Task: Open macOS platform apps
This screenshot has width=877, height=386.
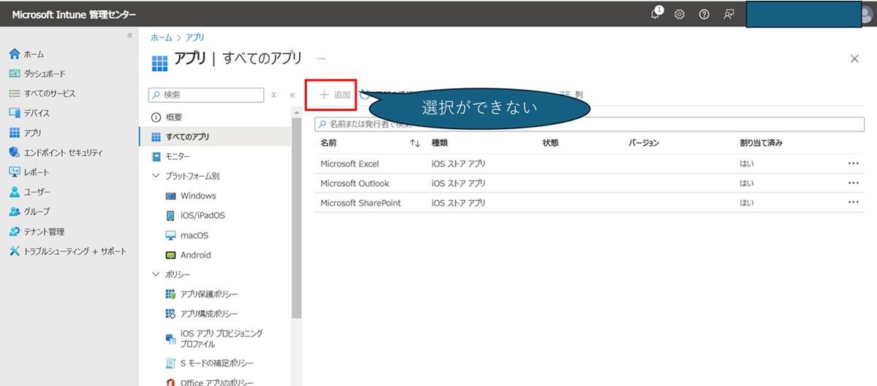Action: (194, 235)
